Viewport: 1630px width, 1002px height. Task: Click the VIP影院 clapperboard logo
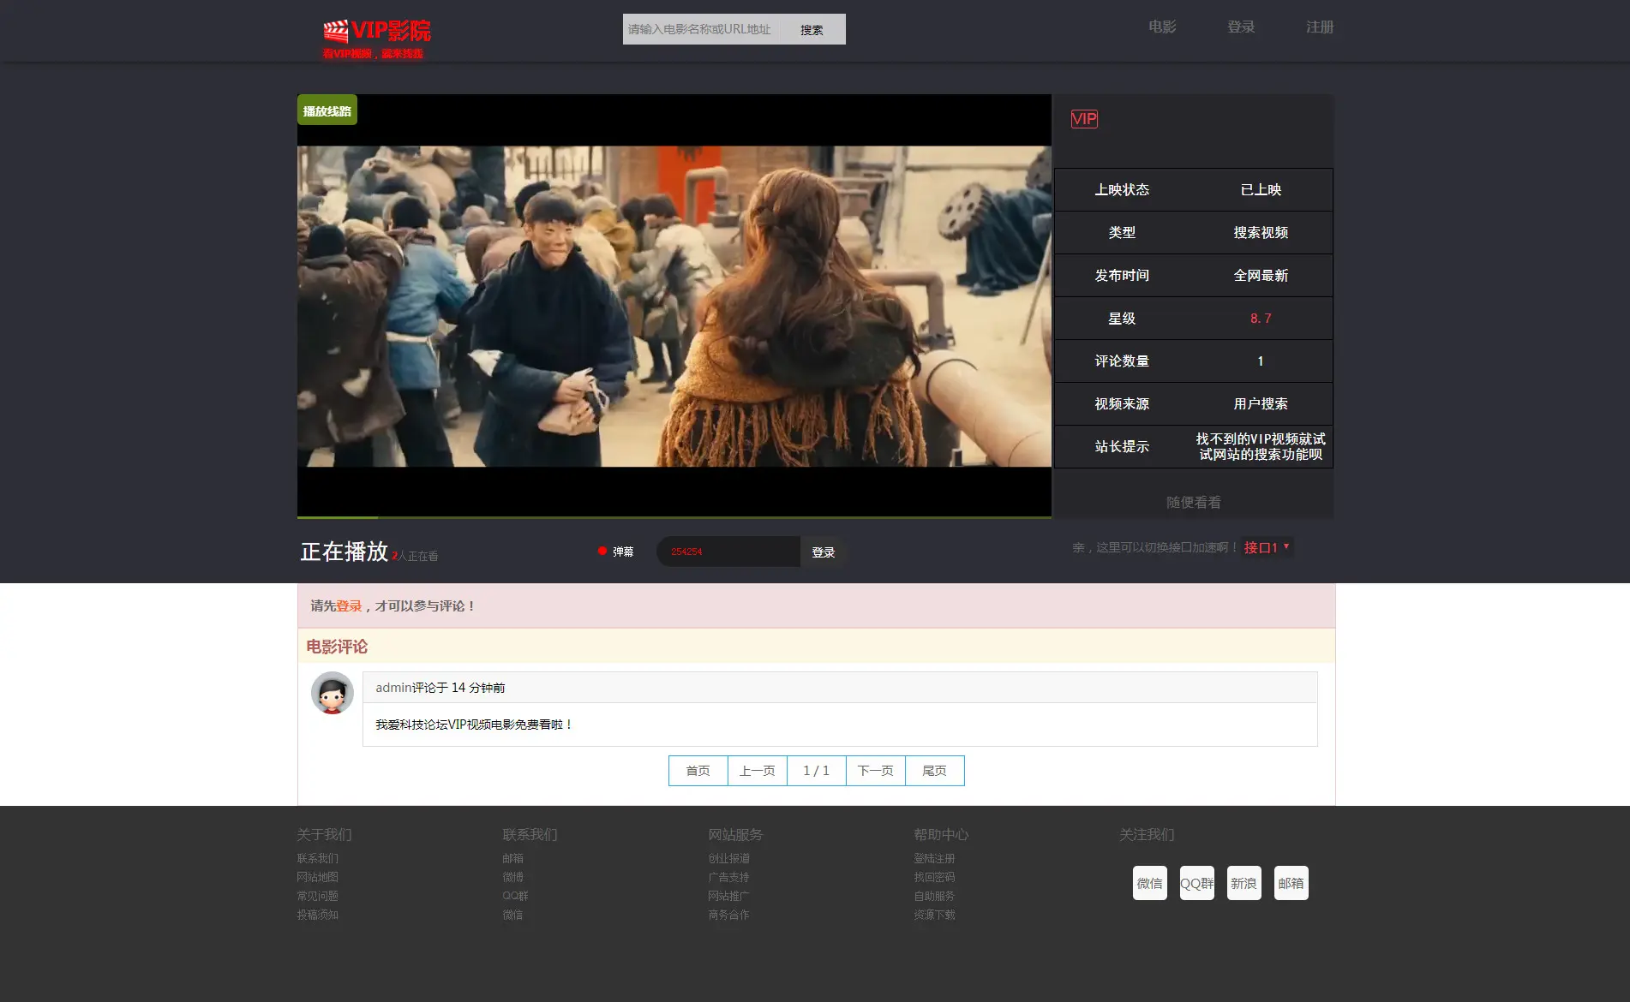pos(377,38)
